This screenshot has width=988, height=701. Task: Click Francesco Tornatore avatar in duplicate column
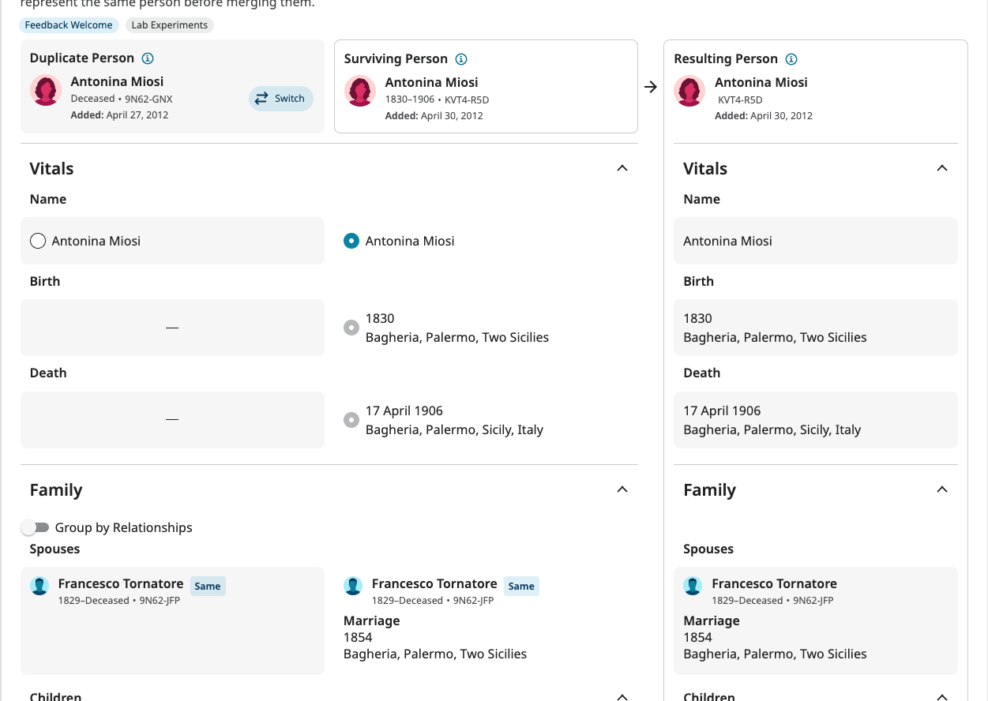39,586
